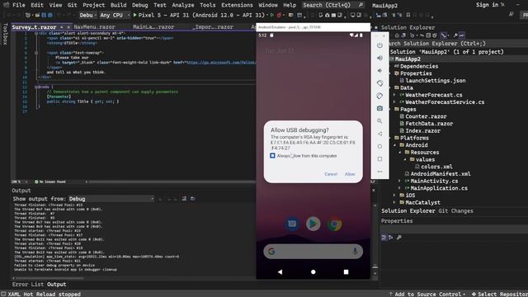
Task: Expand MainApplication.cs node
Action: [x=399, y=188]
